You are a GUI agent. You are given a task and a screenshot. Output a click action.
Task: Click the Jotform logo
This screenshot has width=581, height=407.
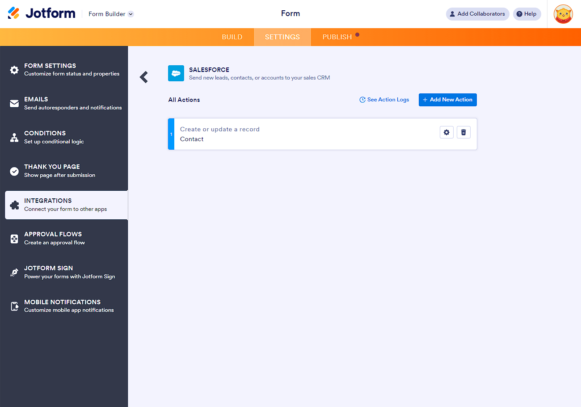[42, 13]
